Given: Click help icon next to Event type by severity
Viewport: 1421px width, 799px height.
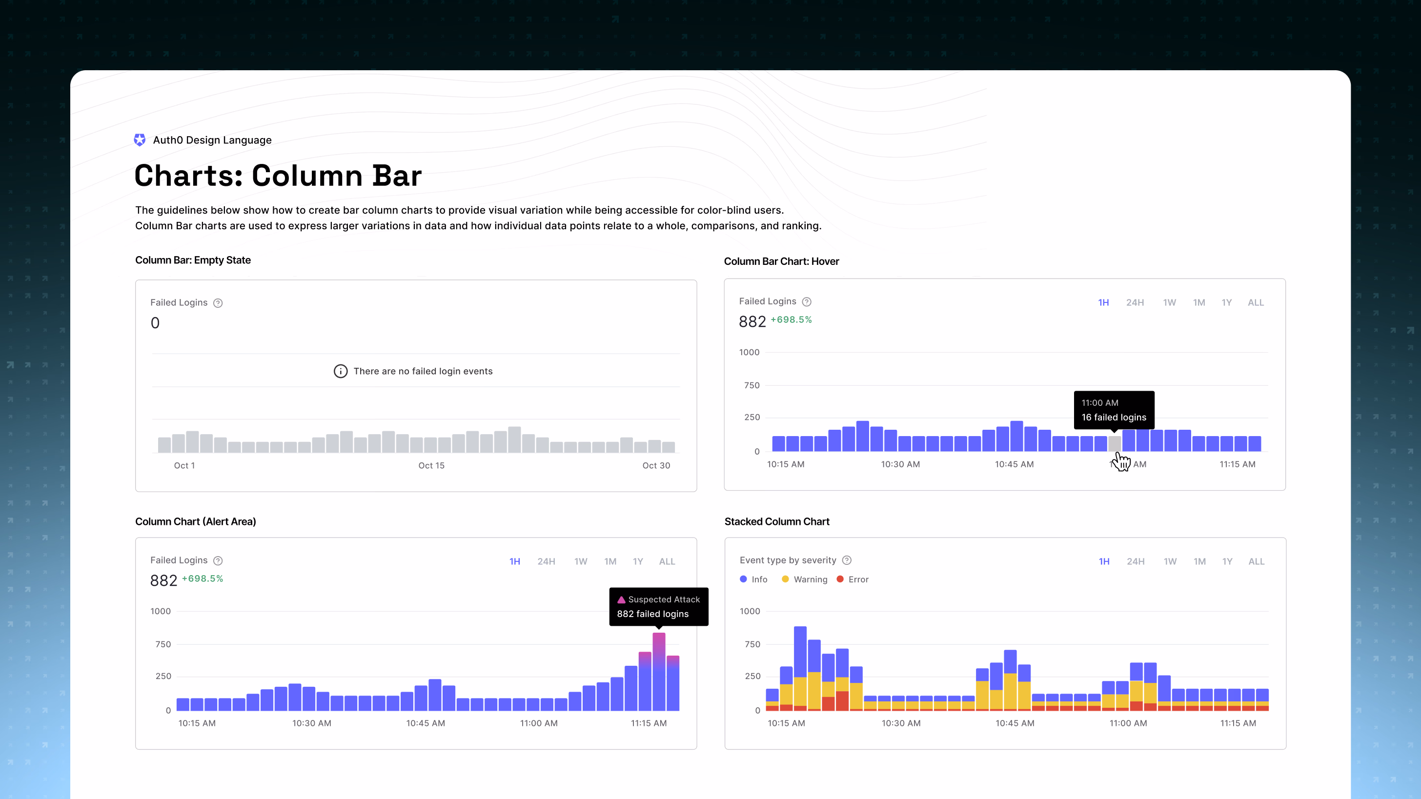Looking at the screenshot, I should pyautogui.click(x=847, y=560).
